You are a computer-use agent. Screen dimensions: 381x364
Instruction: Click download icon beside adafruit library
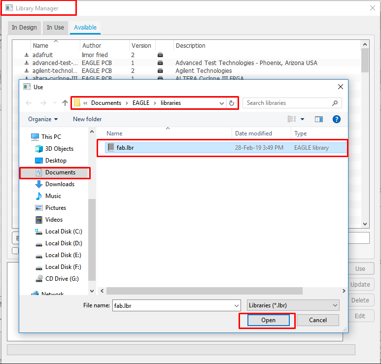click(27, 55)
